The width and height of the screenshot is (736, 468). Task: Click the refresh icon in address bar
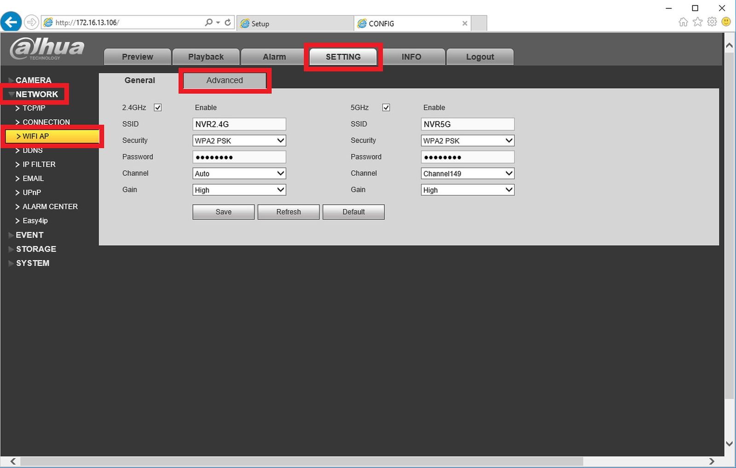click(x=228, y=22)
